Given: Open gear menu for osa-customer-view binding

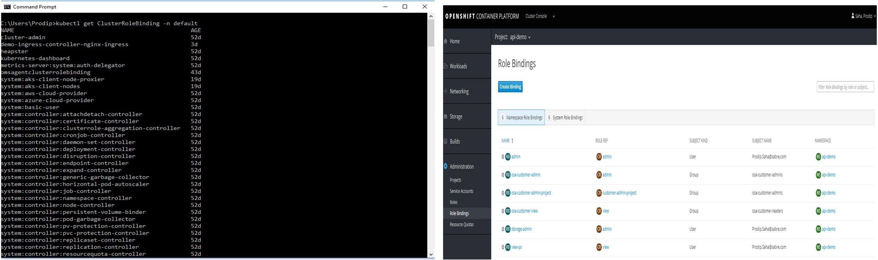Looking at the screenshot, I should pyautogui.click(x=503, y=211).
